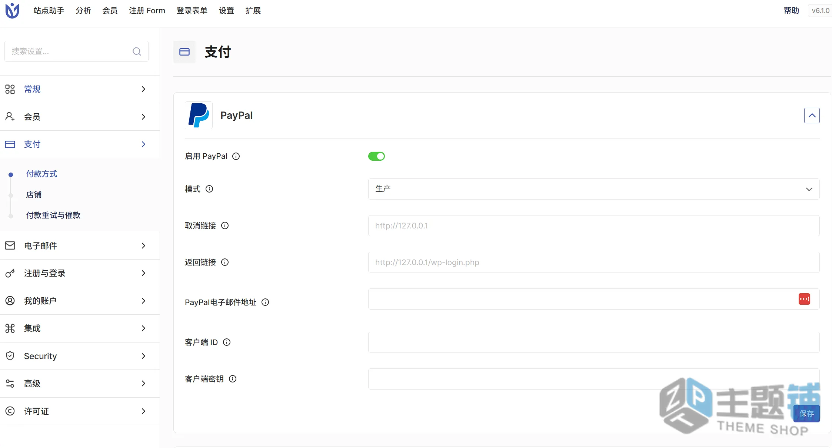Select 店铺 submenu item
The width and height of the screenshot is (832, 448).
(34, 195)
